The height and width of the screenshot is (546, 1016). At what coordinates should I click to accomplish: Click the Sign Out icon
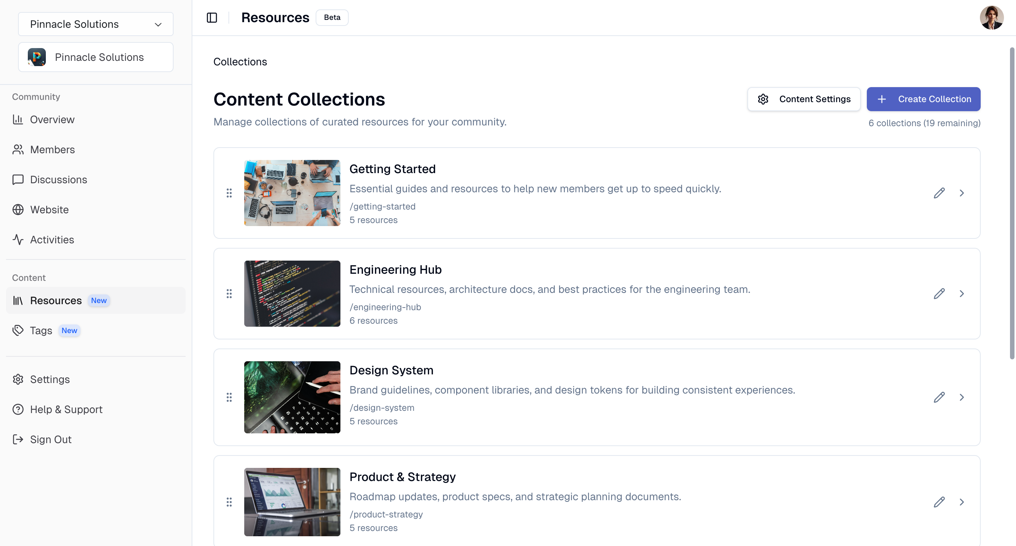pyautogui.click(x=18, y=439)
